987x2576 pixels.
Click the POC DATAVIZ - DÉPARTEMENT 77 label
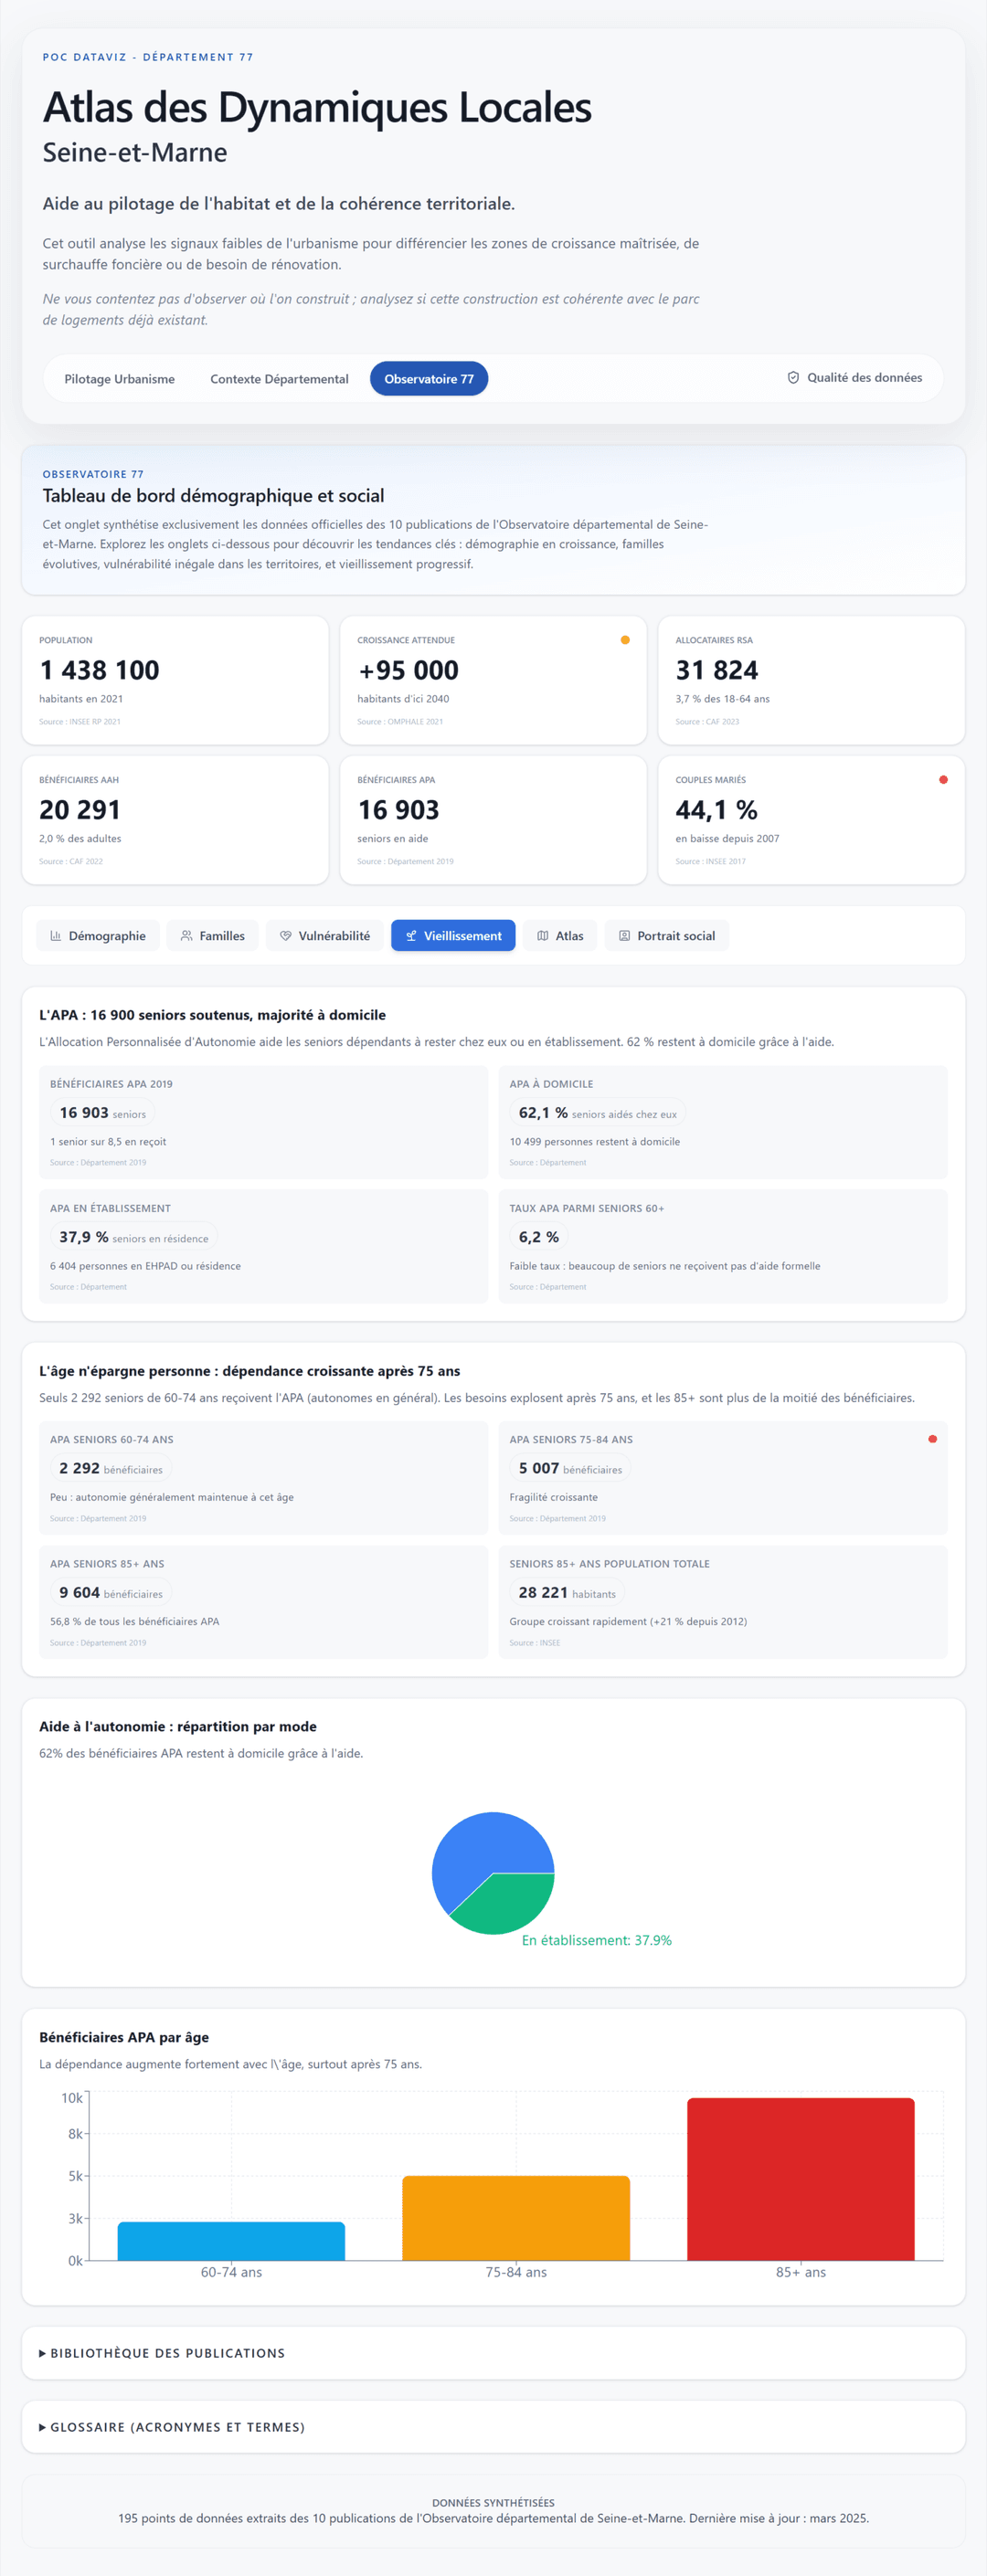click(x=148, y=57)
